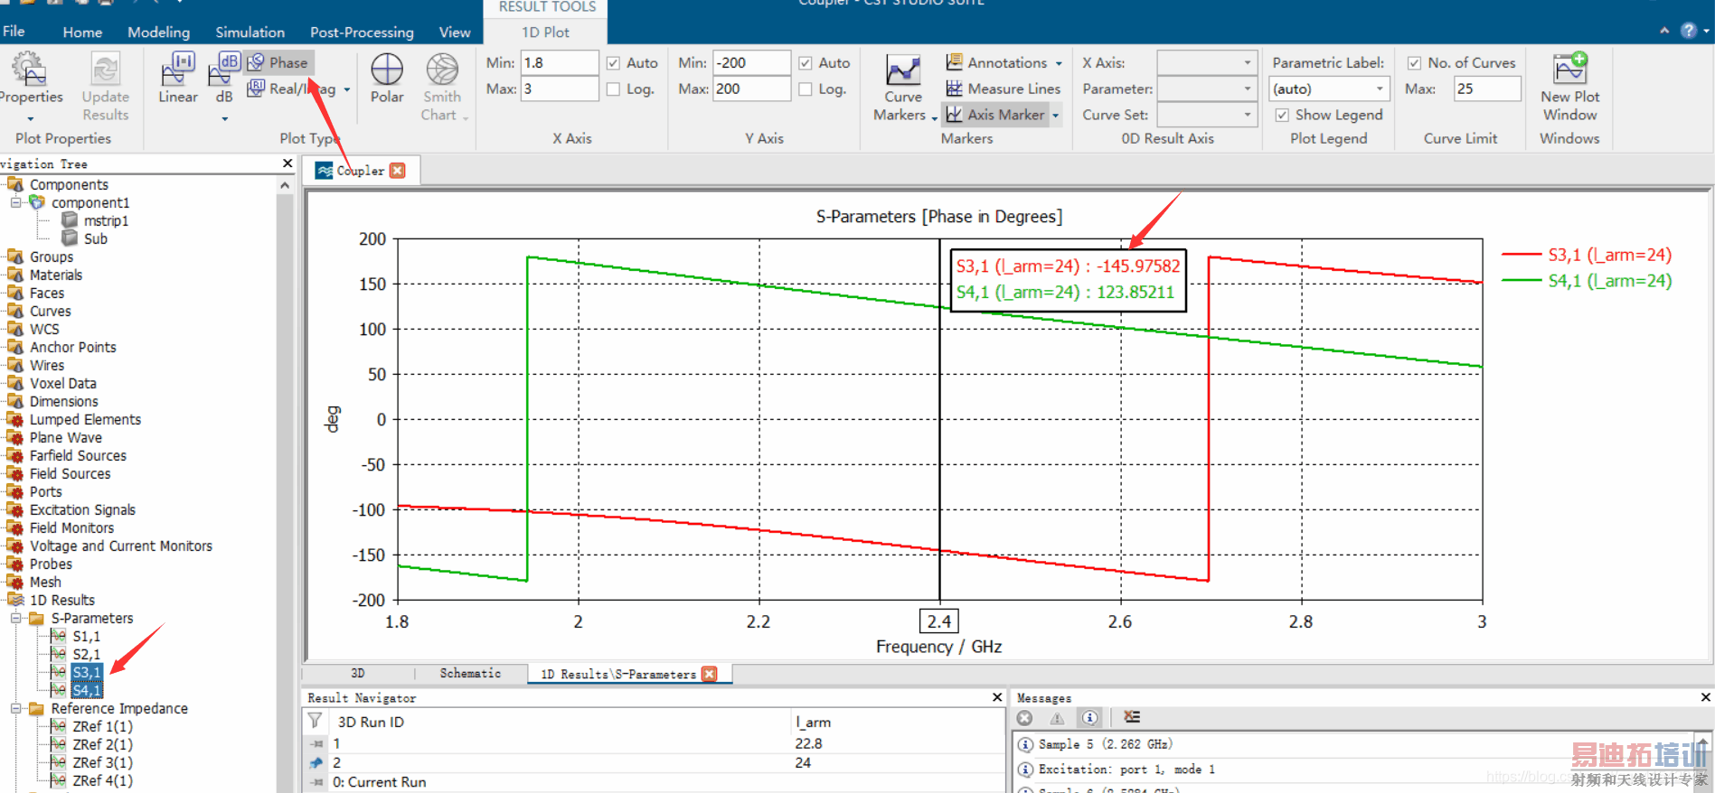Image resolution: width=1715 pixels, height=793 pixels.
Task: Toggle Show Legend checkbox
Action: [x=1282, y=116]
